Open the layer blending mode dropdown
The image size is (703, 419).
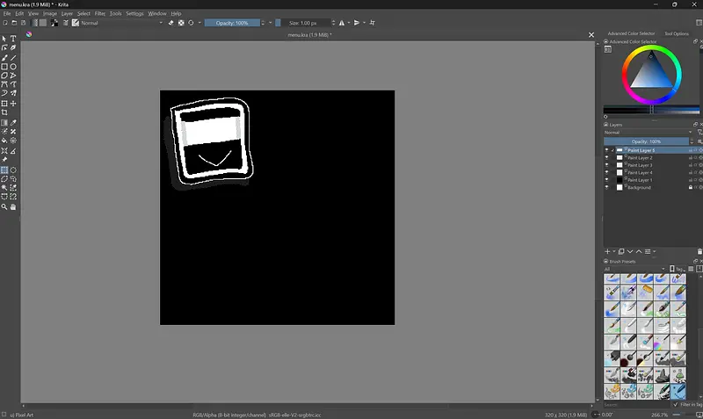tap(647, 133)
